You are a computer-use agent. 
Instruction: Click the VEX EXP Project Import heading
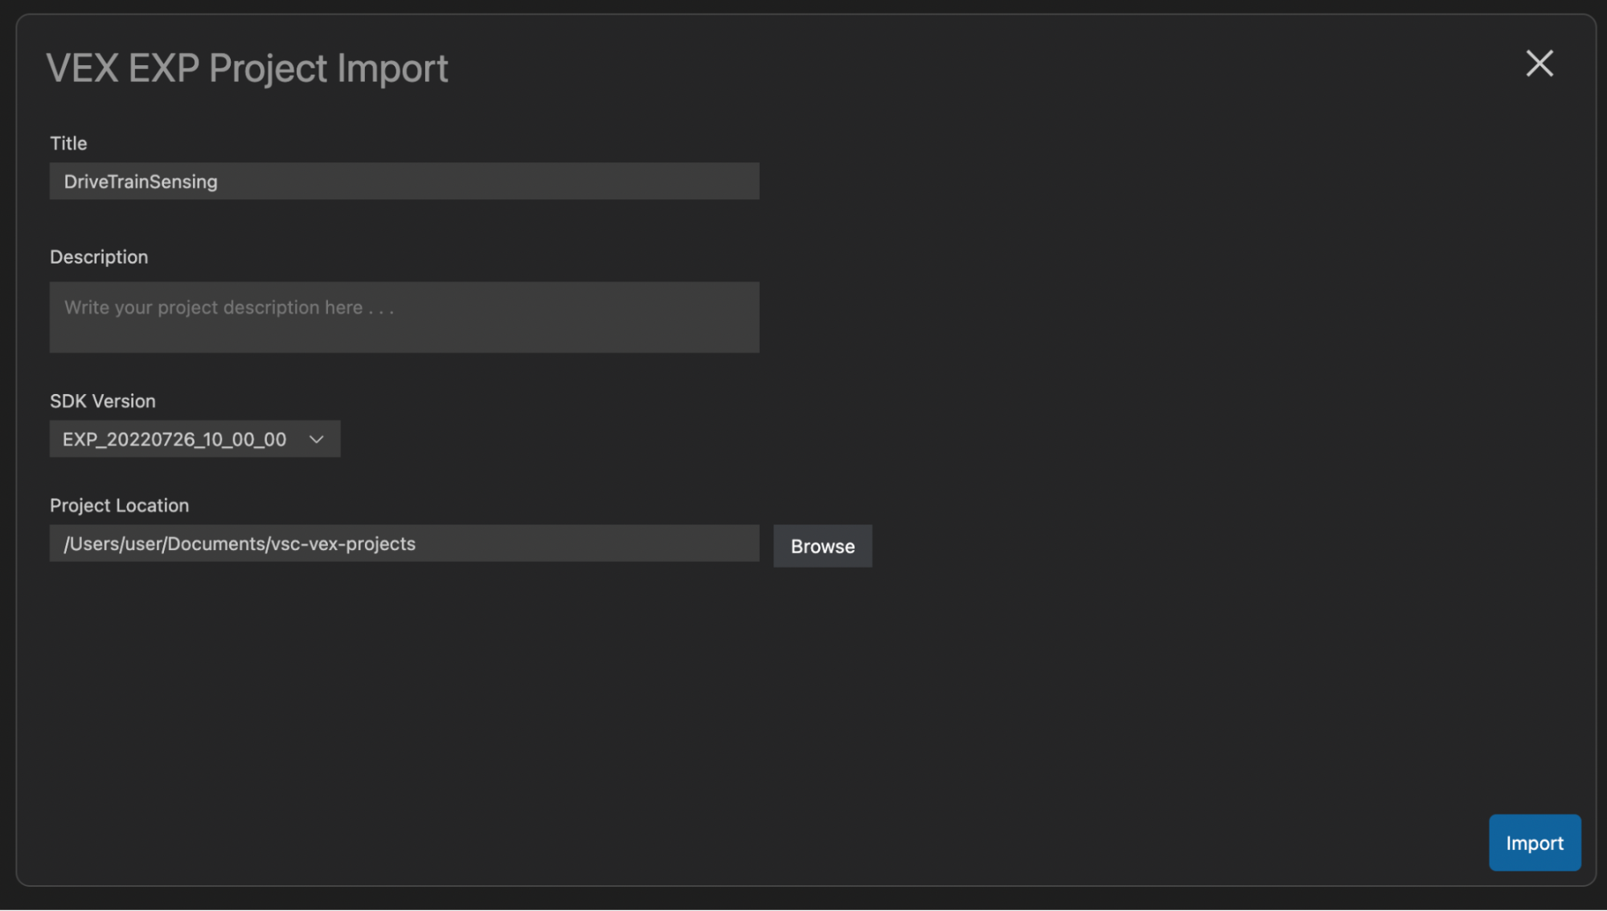point(248,68)
